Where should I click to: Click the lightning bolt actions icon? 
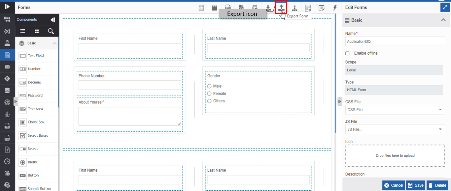pyautogui.click(x=335, y=8)
